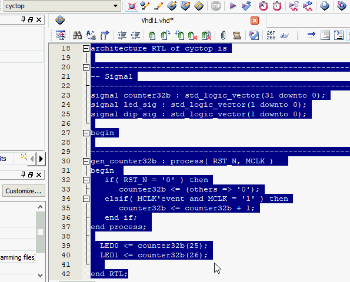
Task: Click the binoculars Find icon
Action: (77, 35)
